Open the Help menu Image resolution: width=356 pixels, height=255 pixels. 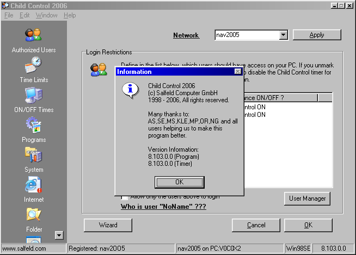click(x=70, y=15)
